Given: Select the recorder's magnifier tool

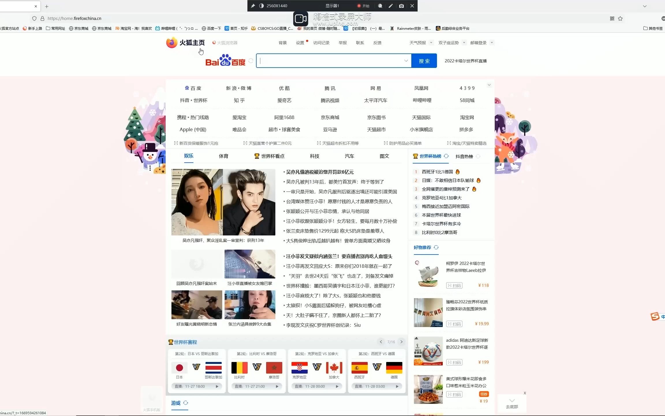Looking at the screenshot, I should [380, 6].
